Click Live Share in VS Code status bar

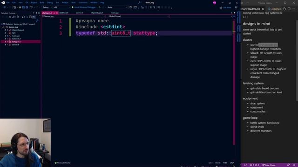(269, 165)
